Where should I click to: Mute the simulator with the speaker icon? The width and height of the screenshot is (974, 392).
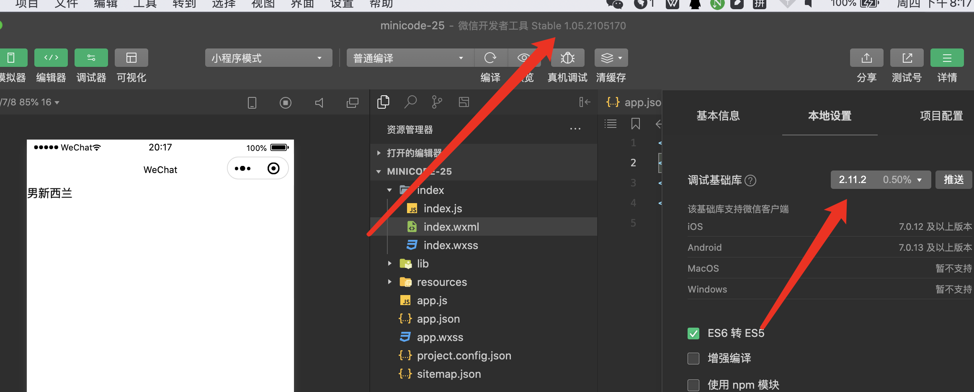pyautogui.click(x=319, y=103)
